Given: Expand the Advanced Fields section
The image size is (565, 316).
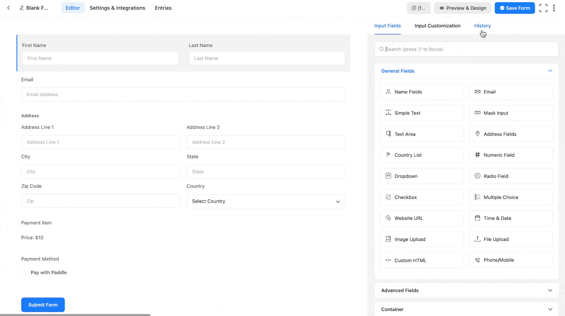Looking at the screenshot, I should [x=466, y=290].
